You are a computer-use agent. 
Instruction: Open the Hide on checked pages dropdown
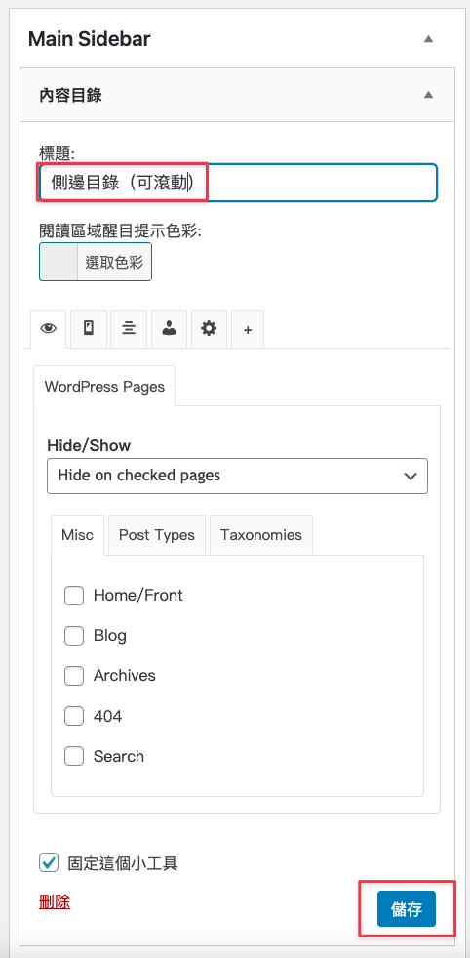(x=238, y=476)
